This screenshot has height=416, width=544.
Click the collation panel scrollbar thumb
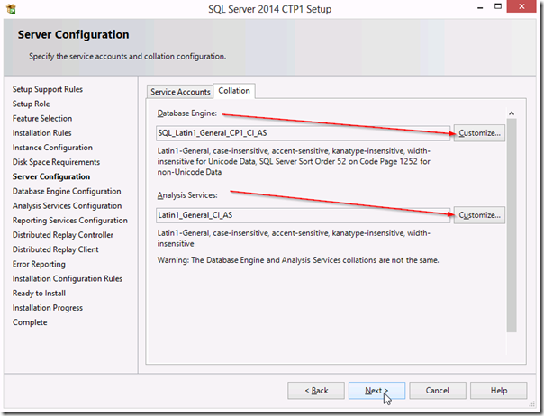[512, 225]
